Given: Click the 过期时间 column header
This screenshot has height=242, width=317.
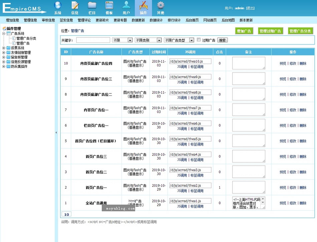Looking at the screenshot, I should [x=159, y=52].
